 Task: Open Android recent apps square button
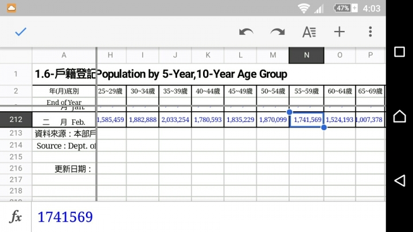[400, 52]
